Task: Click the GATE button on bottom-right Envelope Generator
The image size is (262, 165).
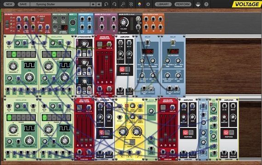Action: [x=163, y=107]
